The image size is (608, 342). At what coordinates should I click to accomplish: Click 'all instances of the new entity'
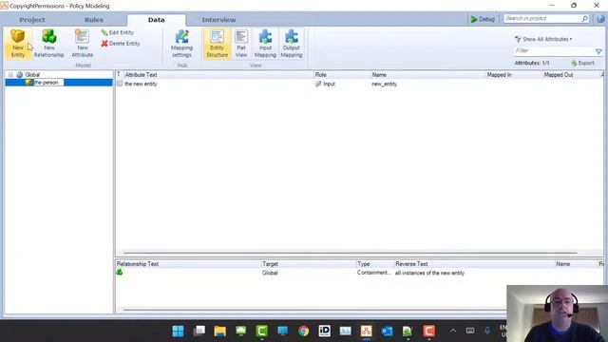click(x=429, y=273)
